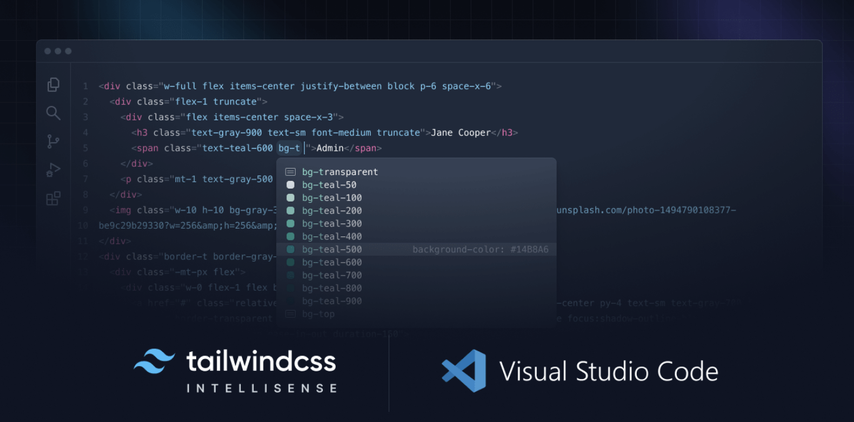Select bg-teal-900 suggestion
The image size is (854, 422).
[416, 302]
